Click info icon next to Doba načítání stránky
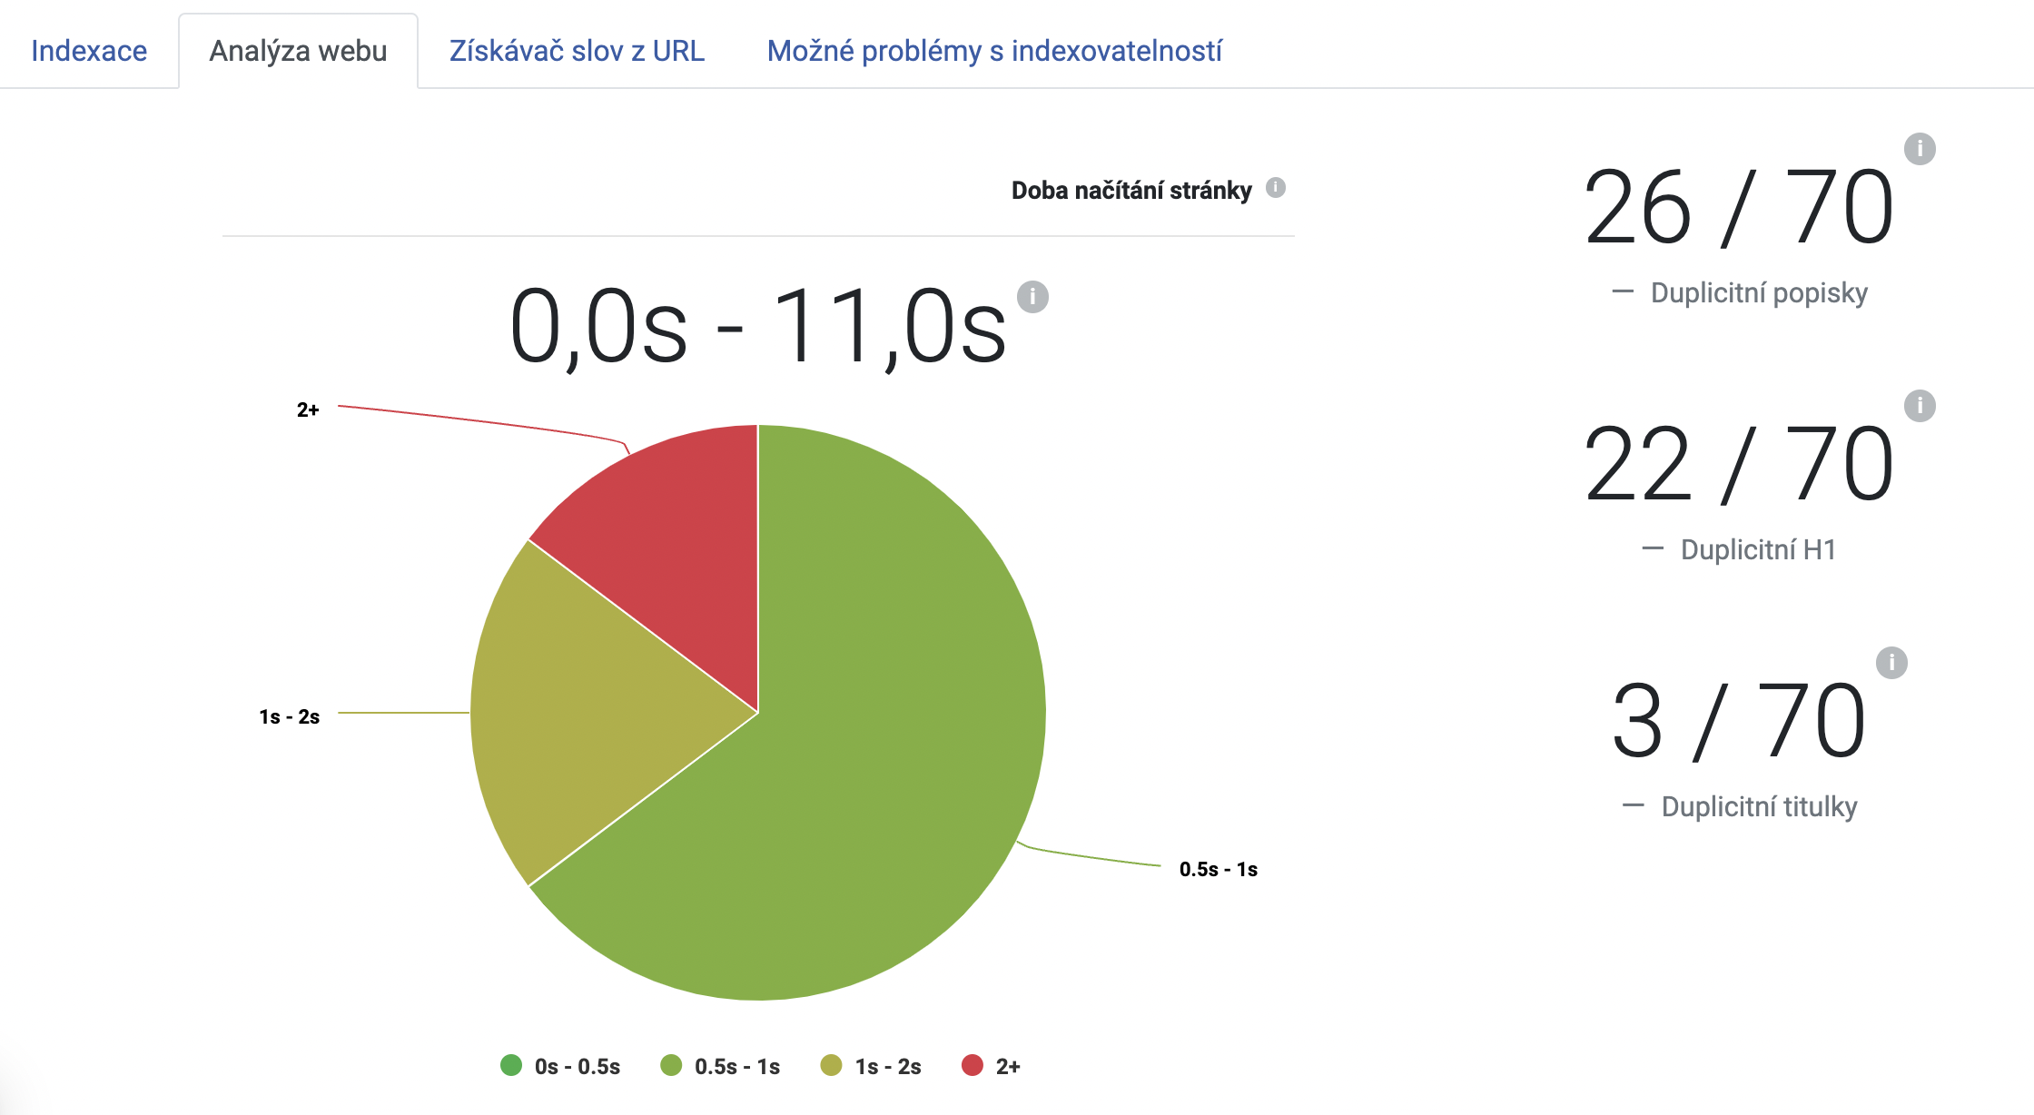Viewport: 2034px width, 1115px height. (1276, 188)
